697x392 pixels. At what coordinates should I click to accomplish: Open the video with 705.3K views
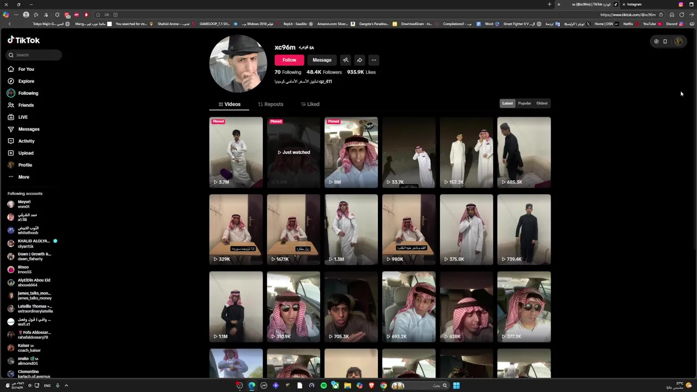coord(351,307)
